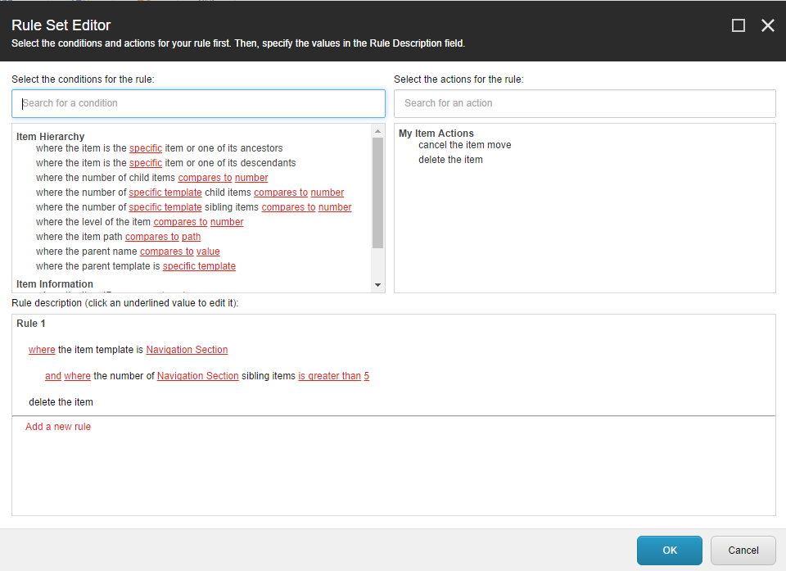Click 'specific' in the ancestors condition
This screenshot has height=571, width=786.
point(146,147)
